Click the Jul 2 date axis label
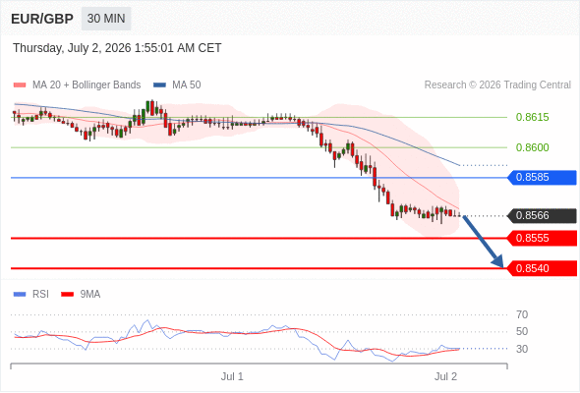The width and height of the screenshot is (580, 393). tap(445, 376)
